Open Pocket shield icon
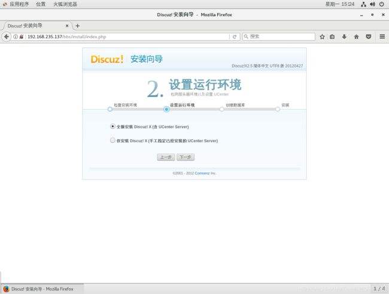This screenshot has height=294, width=389. [x=369, y=36]
